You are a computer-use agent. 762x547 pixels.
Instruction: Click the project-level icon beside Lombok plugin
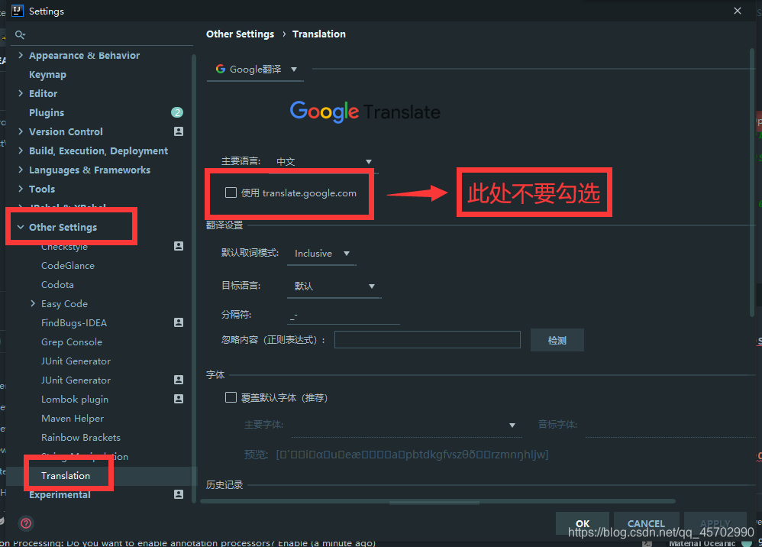coord(179,399)
